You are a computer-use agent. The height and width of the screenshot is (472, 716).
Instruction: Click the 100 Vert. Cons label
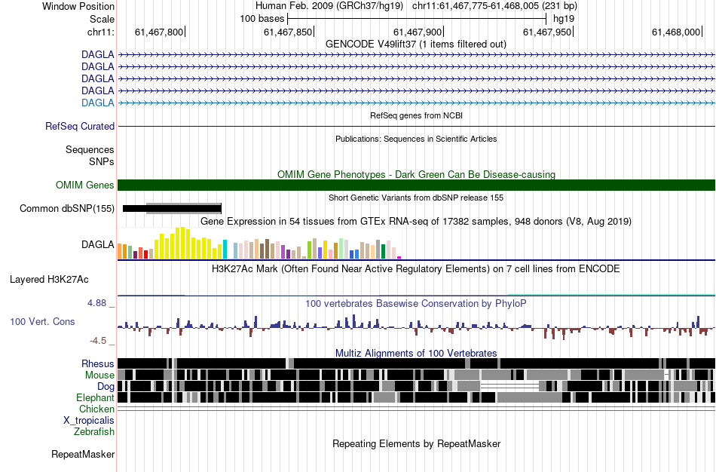[x=42, y=322]
